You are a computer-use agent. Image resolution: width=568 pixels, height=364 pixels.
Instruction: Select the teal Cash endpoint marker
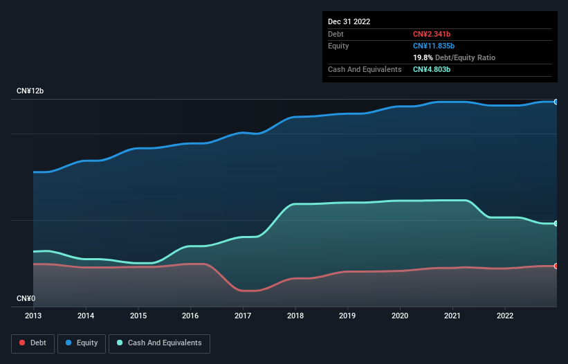pos(556,224)
